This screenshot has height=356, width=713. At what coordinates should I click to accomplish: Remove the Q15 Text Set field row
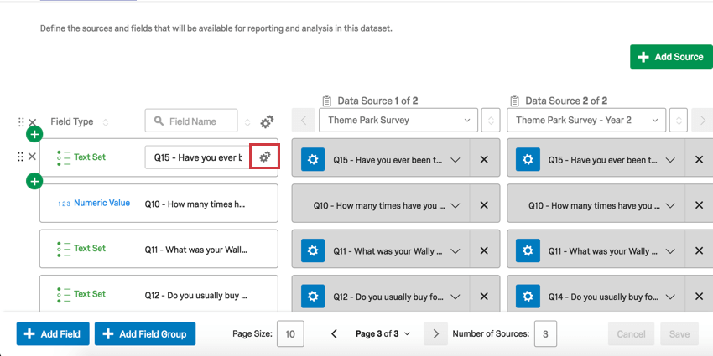[32, 157]
